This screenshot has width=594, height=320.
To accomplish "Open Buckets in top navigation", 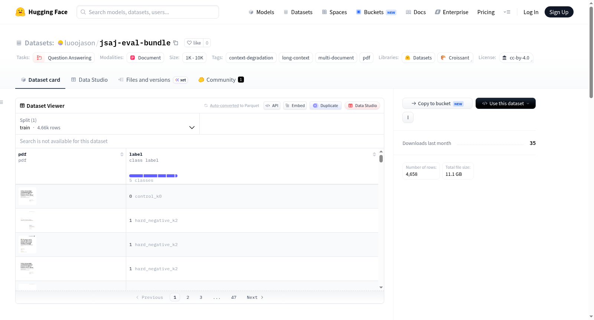I will point(376,12).
